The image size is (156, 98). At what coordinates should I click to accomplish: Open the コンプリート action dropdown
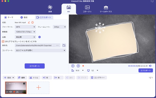[x=40, y=50]
